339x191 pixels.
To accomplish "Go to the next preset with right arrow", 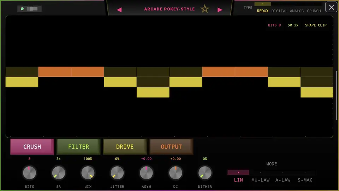I will (220, 10).
